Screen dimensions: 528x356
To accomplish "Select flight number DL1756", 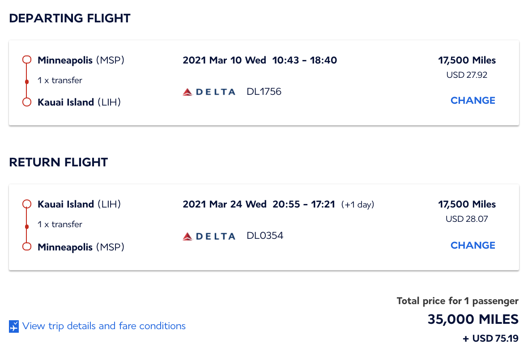I will (x=264, y=91).
